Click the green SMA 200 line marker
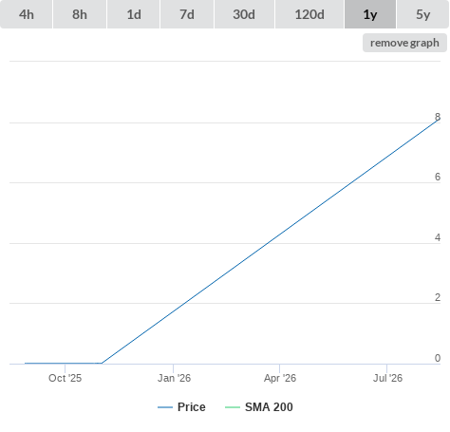 tap(233, 407)
